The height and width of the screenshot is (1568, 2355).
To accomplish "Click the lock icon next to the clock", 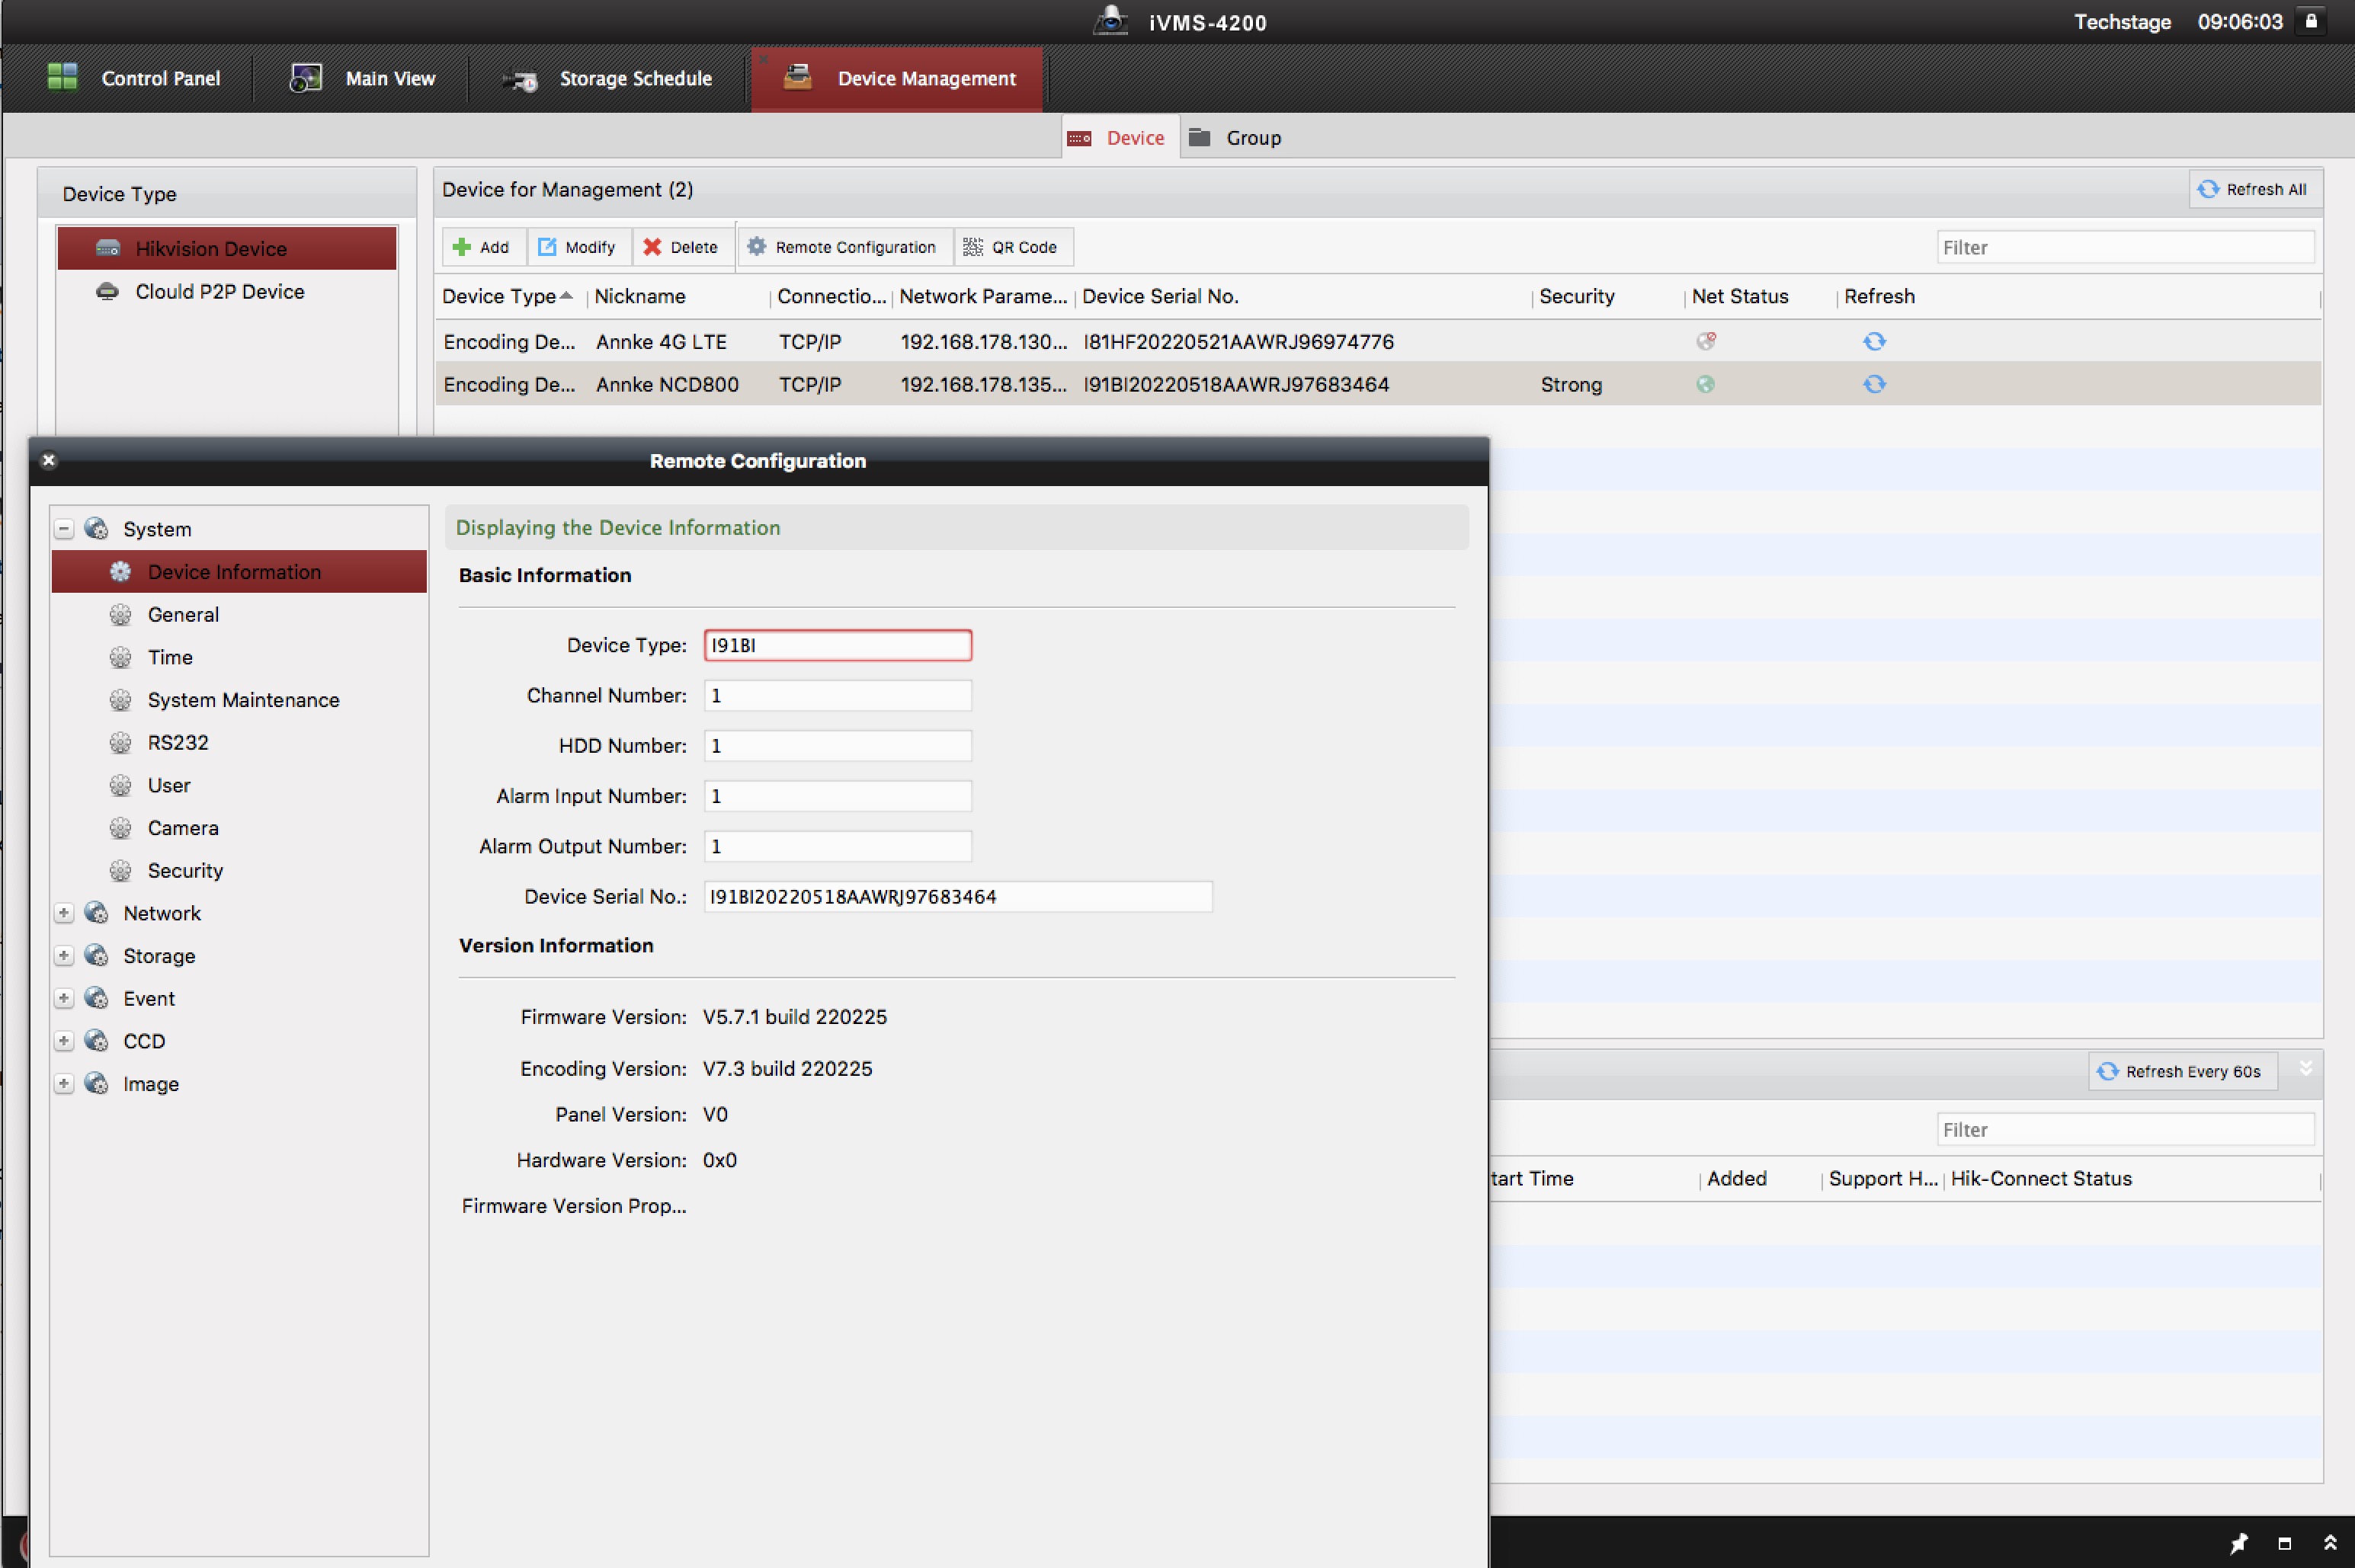I will coord(2312,21).
